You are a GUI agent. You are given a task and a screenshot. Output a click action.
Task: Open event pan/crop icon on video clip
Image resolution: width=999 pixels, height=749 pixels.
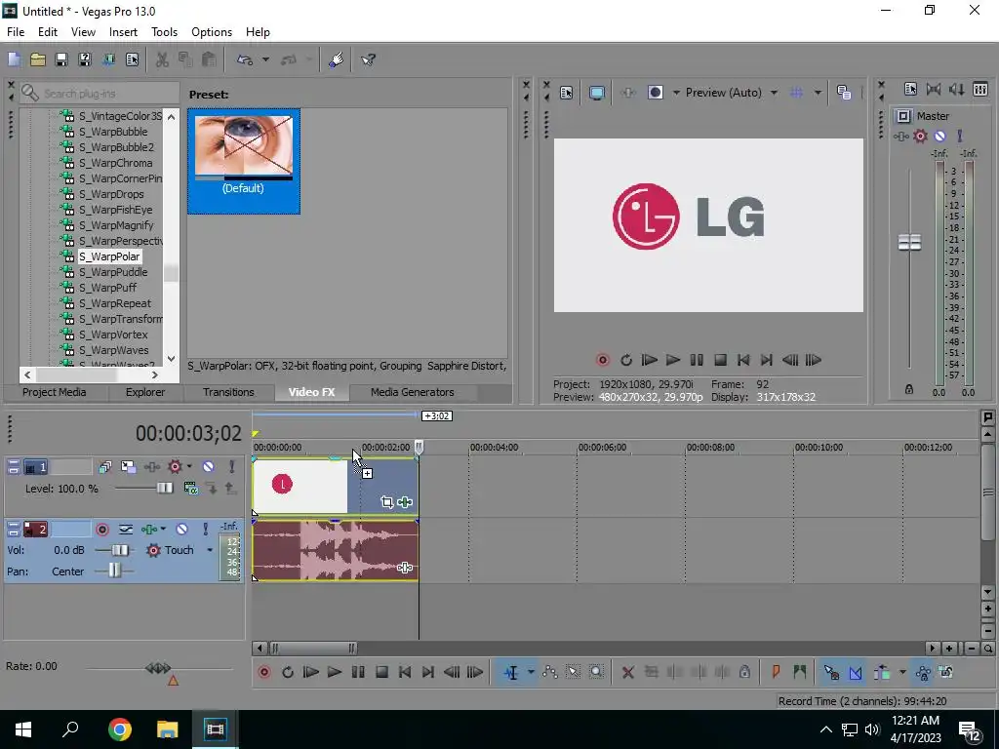point(386,502)
